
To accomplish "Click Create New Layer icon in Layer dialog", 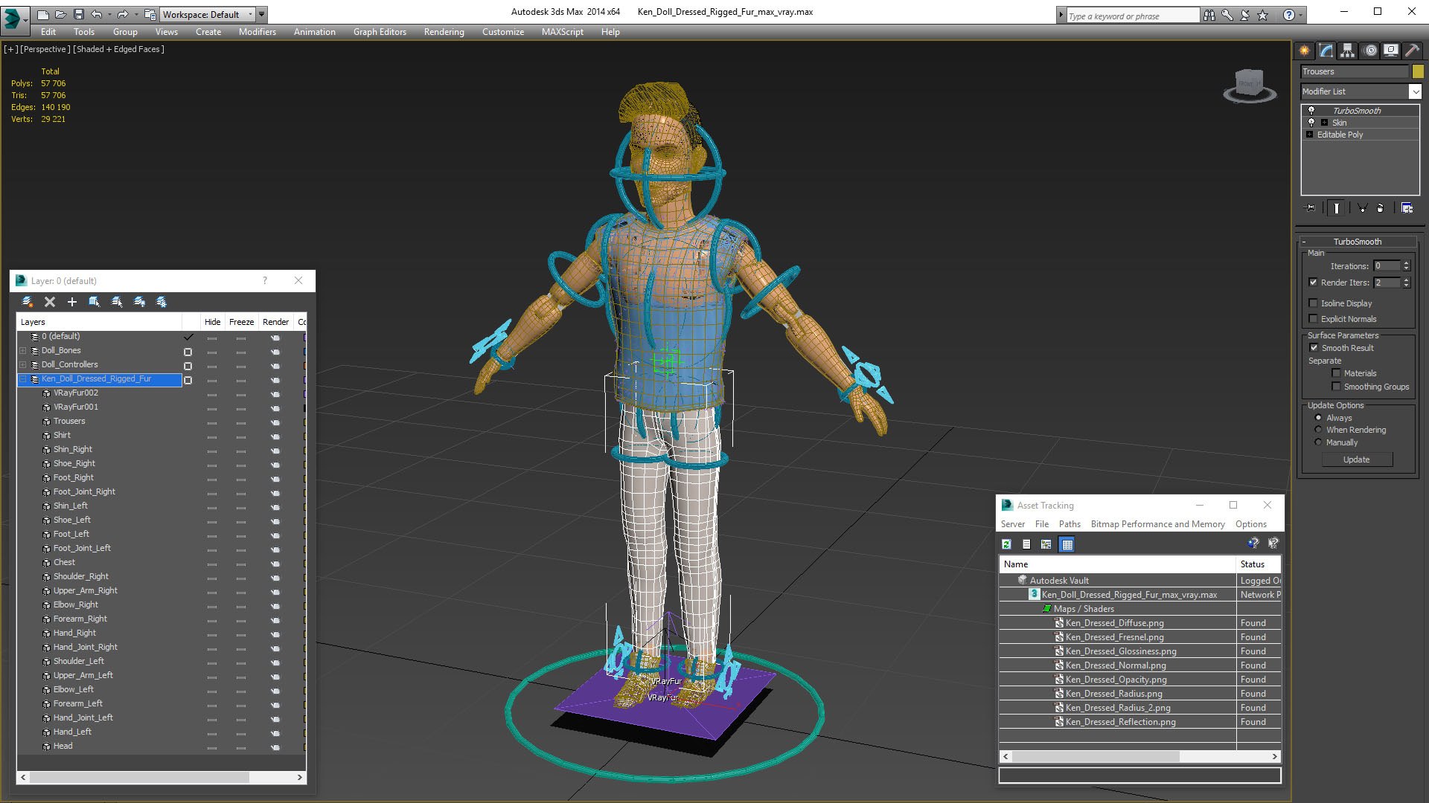I will coord(28,302).
